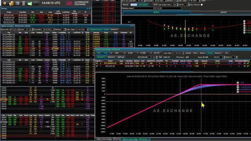Adjust Shift IV stepper in Option chart strategy
The height and width of the screenshot is (141, 251).
pyautogui.click(x=237, y=57)
